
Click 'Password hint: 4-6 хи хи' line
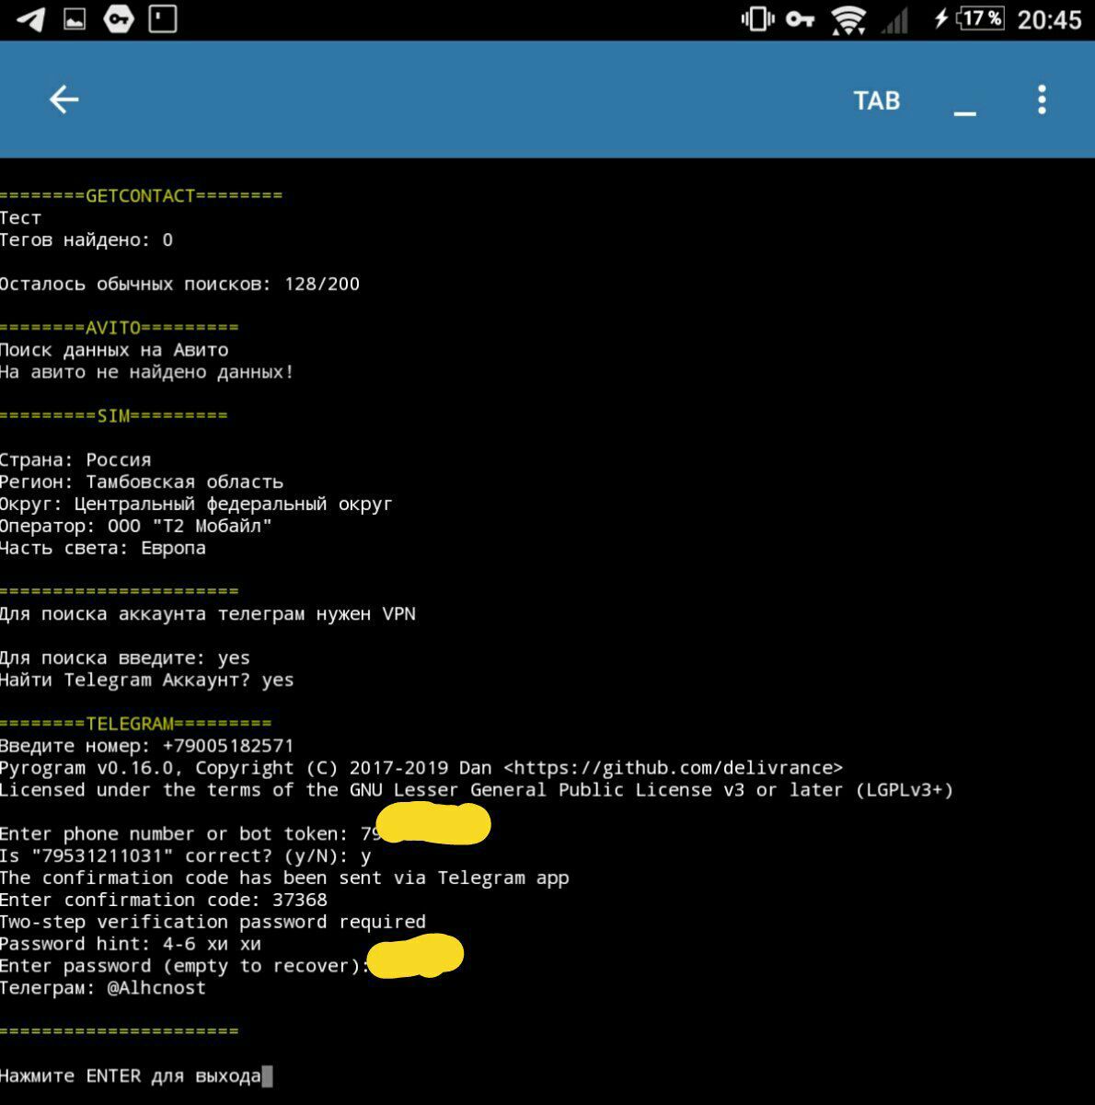coord(131,944)
